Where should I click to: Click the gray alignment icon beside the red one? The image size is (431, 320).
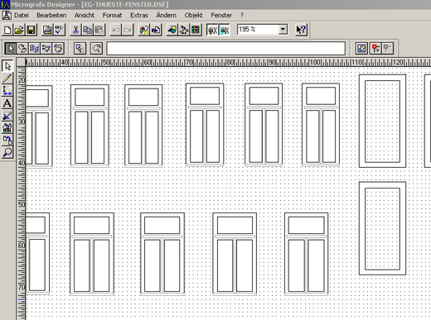click(388, 49)
